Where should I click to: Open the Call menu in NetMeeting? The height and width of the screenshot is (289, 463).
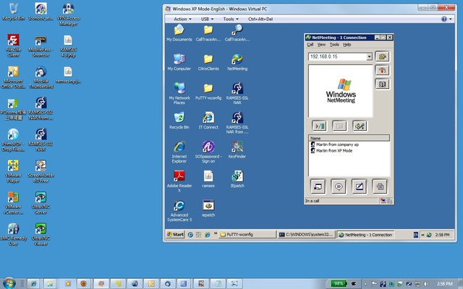click(x=310, y=45)
